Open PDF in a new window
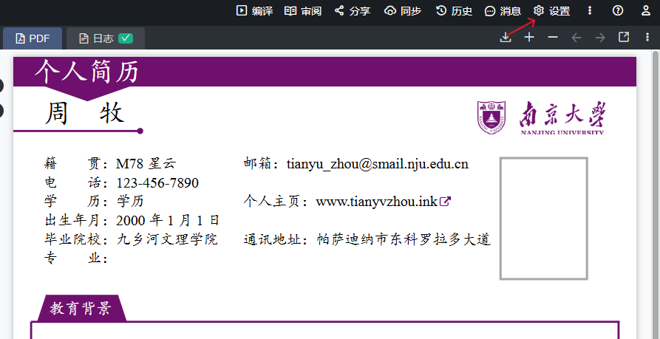The height and width of the screenshot is (339, 660). click(624, 37)
